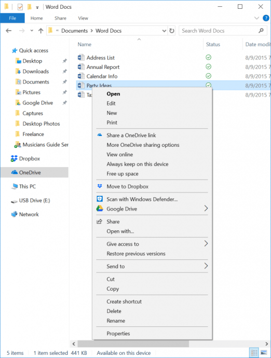Click the Dropbox icon in context menu
The width and height of the screenshot is (271, 358).
point(100,186)
